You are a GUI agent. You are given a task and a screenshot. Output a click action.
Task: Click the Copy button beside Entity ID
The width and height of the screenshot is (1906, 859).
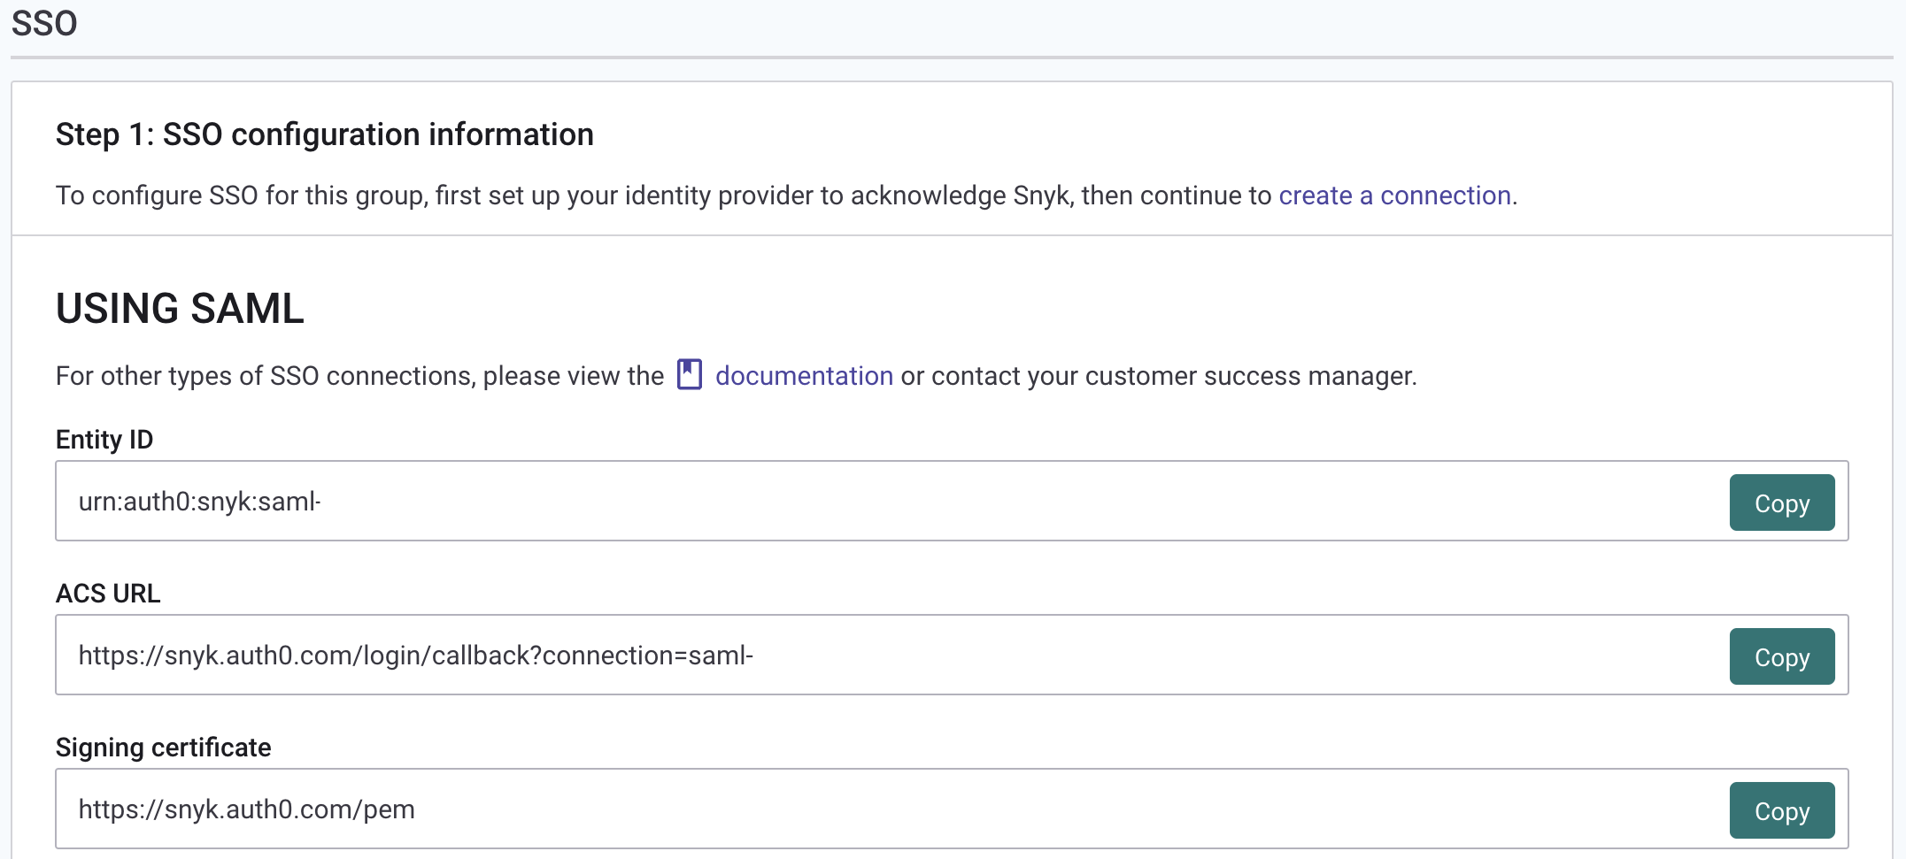pos(1781,502)
